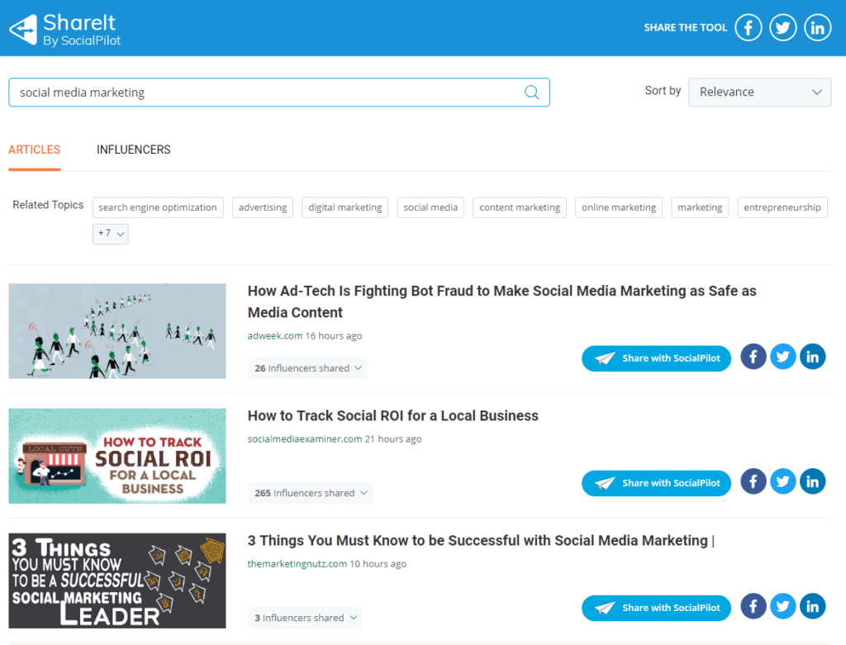Viewport: 846px width, 645px height.
Task: Share the tool on Facebook in header
Action: coord(749,27)
